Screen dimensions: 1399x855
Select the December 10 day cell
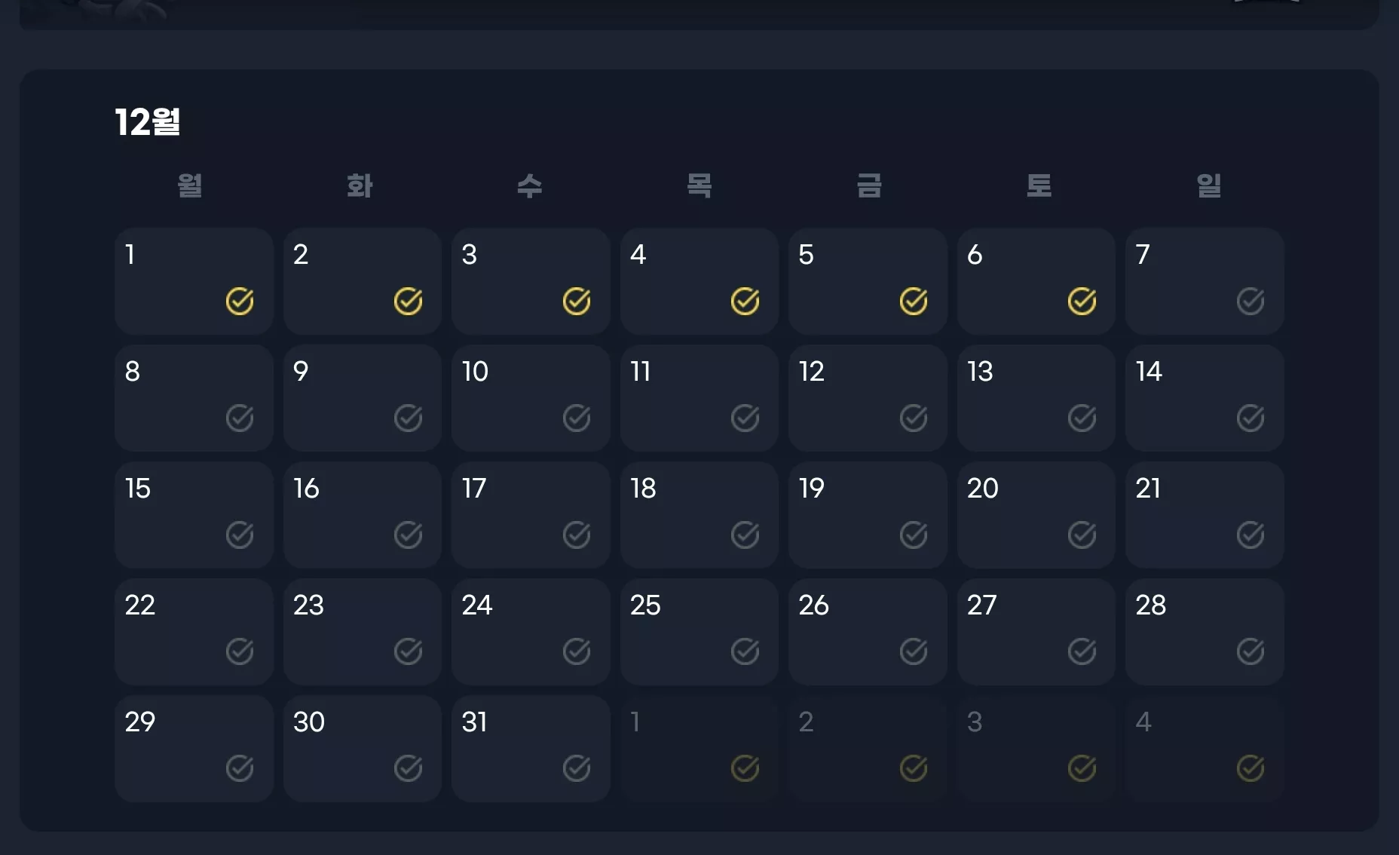coord(531,398)
